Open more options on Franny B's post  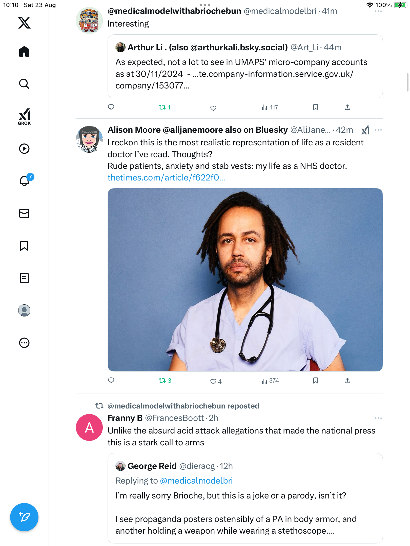click(378, 418)
